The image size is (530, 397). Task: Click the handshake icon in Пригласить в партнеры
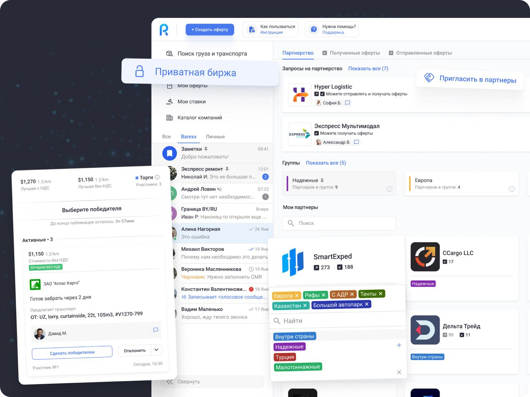tap(429, 77)
